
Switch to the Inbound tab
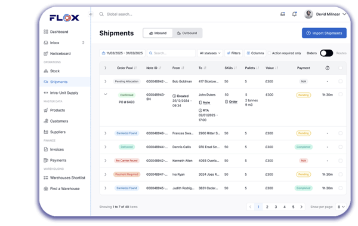158,33
